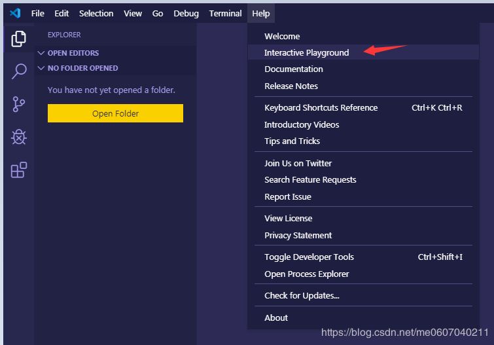Viewport: 494px width, 345px height.
Task: Select Toggle Developer Tools
Action: (x=309, y=257)
